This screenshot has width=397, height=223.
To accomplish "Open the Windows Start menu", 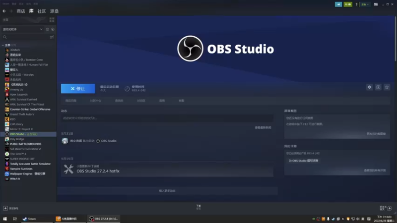I will [x=5, y=219].
